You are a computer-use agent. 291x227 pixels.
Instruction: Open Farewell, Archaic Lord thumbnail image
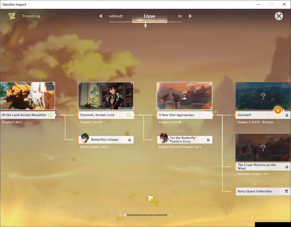tap(106, 96)
